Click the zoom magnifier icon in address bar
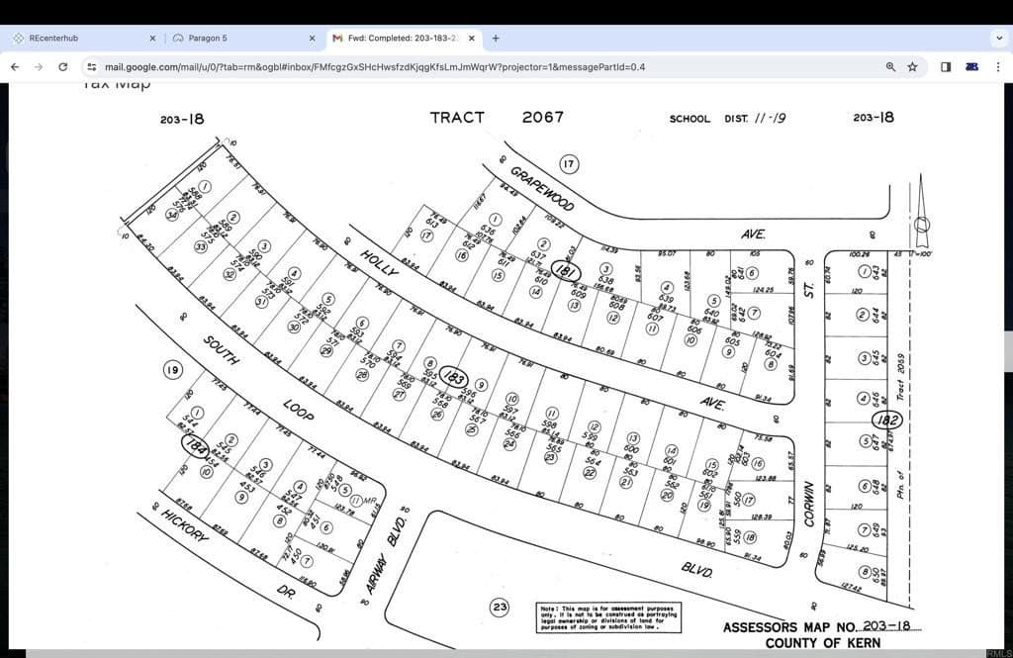 pos(890,66)
